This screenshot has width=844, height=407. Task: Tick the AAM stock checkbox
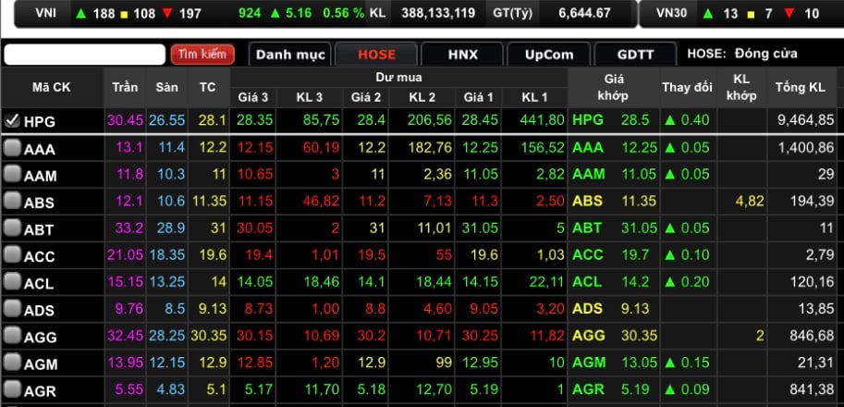[x=12, y=175]
